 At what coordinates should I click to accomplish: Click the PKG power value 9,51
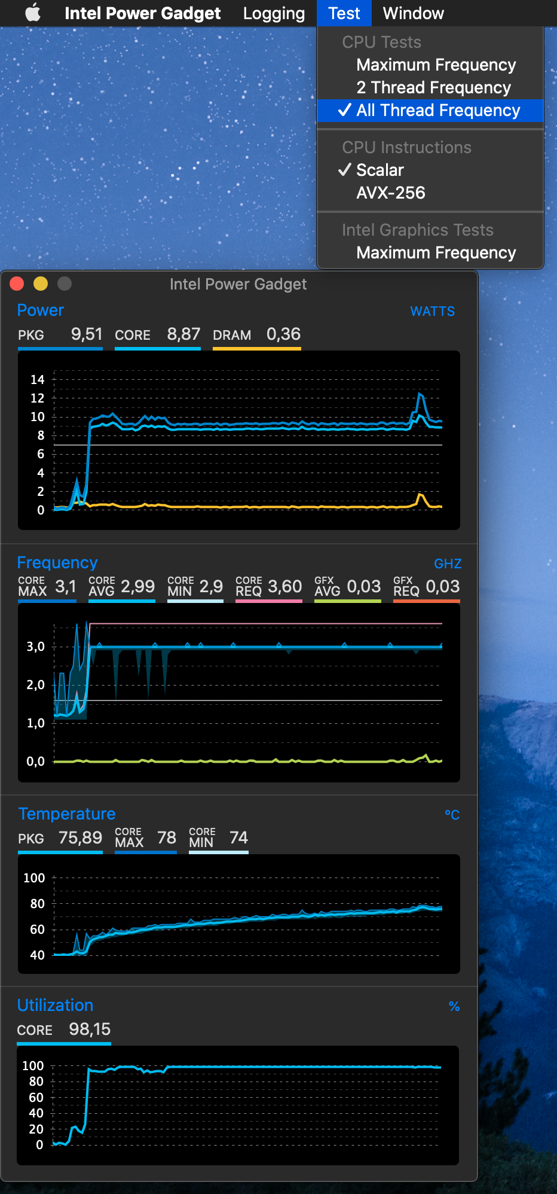pos(87,334)
